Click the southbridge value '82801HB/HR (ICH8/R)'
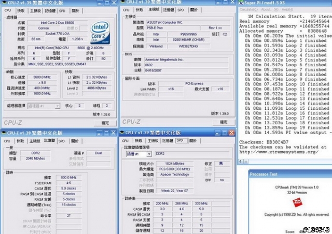 [189, 39]
